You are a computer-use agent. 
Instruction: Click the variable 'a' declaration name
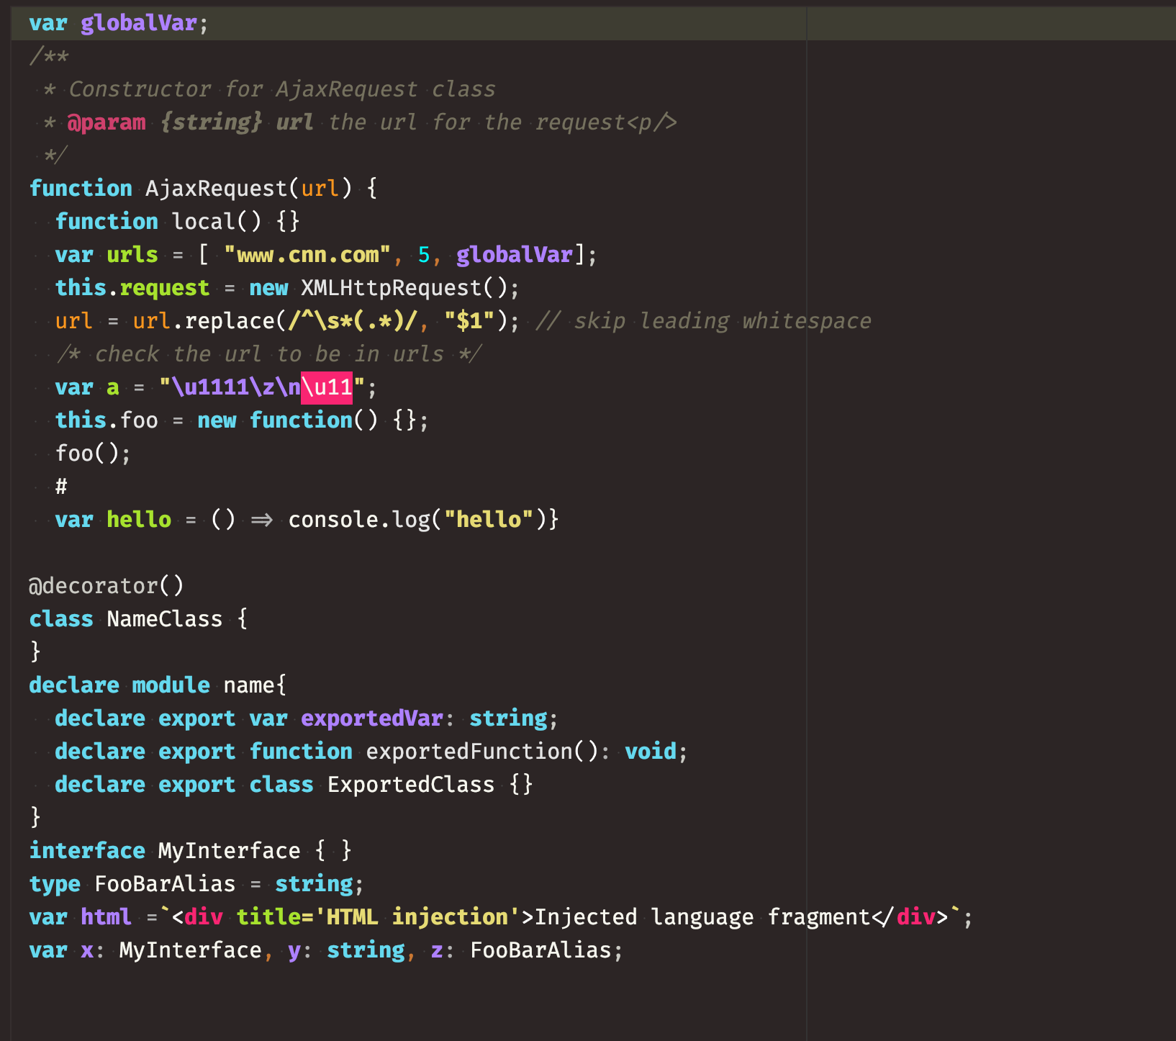click(x=113, y=387)
